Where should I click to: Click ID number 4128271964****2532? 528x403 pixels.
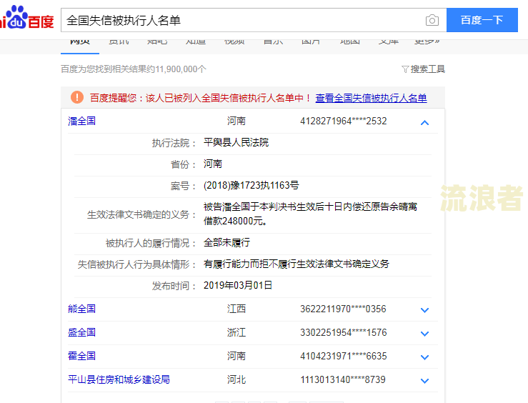point(344,121)
